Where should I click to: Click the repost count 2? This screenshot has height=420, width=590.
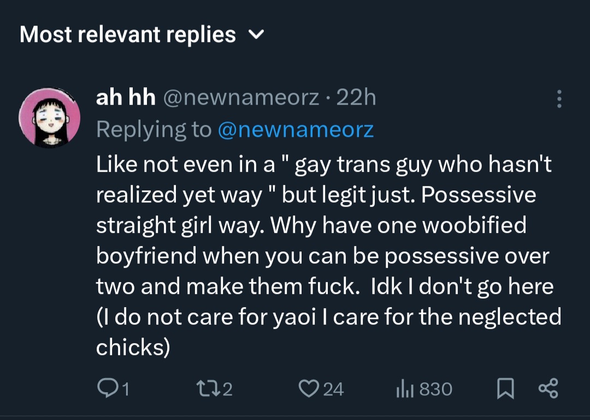click(227, 389)
